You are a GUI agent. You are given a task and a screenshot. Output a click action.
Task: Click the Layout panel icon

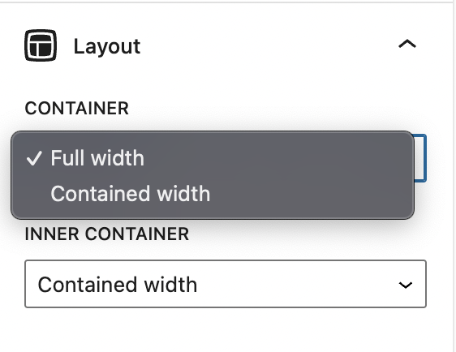coord(41,45)
